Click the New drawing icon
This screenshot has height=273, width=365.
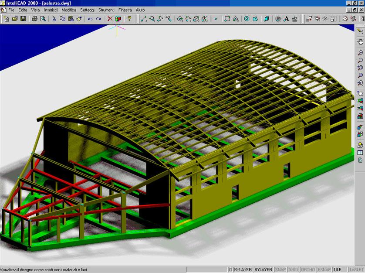pos(7,19)
